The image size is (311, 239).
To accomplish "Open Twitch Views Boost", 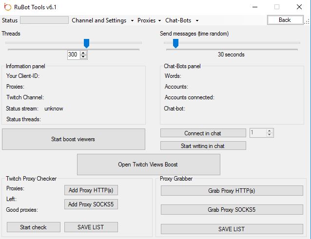I will pos(148,165).
